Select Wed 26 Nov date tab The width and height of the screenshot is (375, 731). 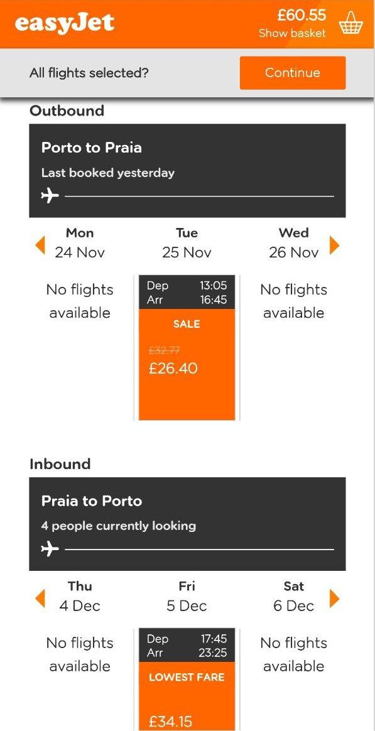click(293, 243)
